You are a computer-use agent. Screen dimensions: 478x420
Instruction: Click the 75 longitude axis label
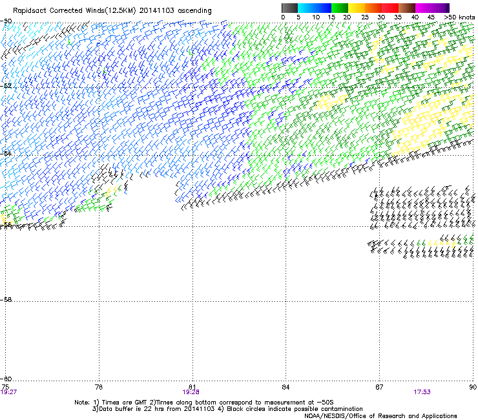(x=5, y=387)
